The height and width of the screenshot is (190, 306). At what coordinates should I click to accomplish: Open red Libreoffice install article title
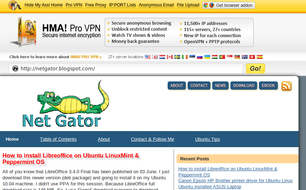tap(71, 159)
